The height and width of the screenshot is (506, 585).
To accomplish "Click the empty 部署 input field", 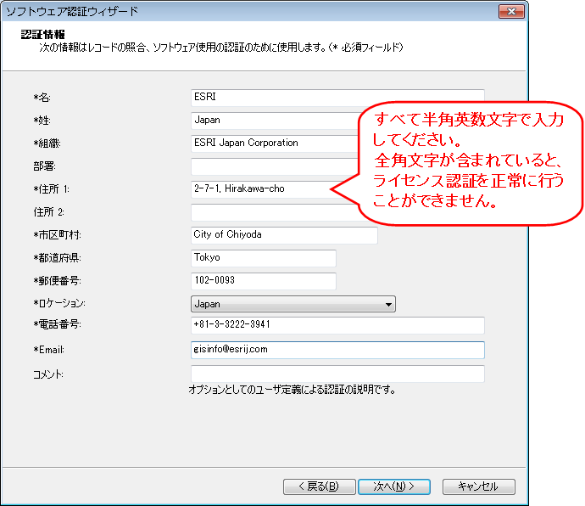I will coord(275,166).
